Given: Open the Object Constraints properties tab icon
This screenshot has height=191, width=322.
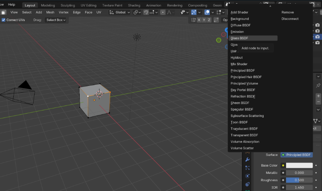Looking at the screenshot, I should pyautogui.click(x=248, y=184).
